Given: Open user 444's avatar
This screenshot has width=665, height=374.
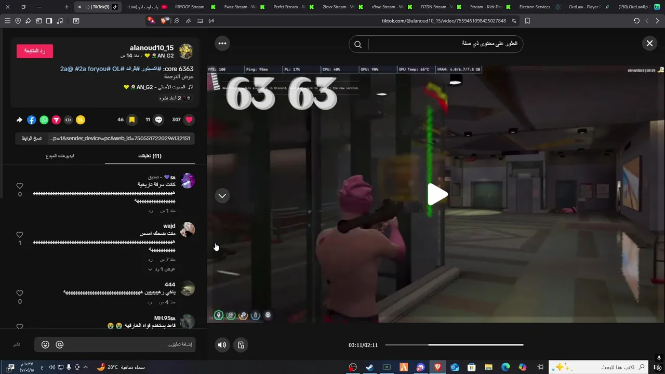Looking at the screenshot, I should (x=187, y=288).
